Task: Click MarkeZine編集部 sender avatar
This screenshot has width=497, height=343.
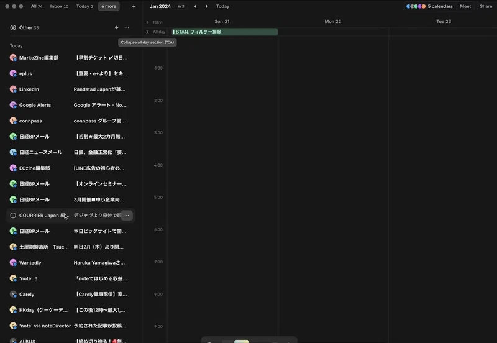Action: click(13, 58)
